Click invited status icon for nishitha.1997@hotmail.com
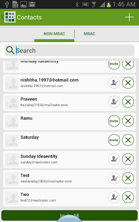Viewport: 139px width, 222px height. click(114, 83)
